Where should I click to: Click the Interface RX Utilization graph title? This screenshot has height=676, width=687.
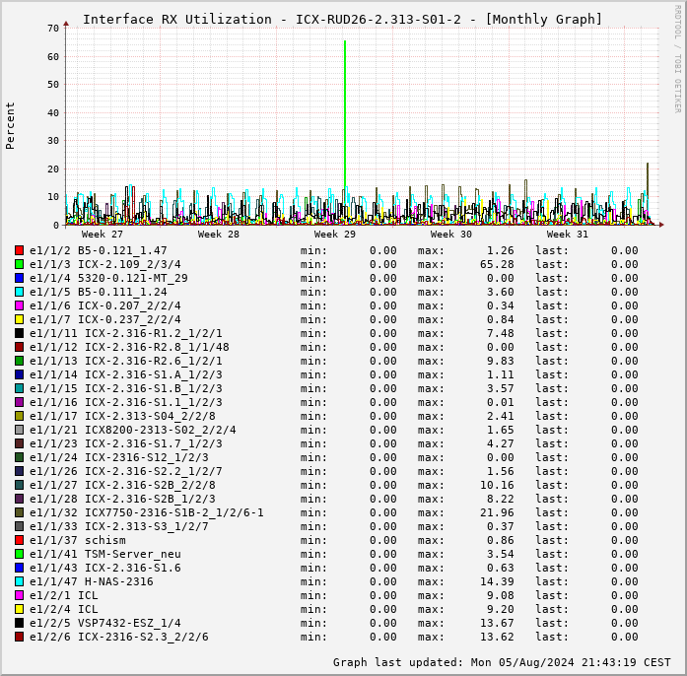342,19
